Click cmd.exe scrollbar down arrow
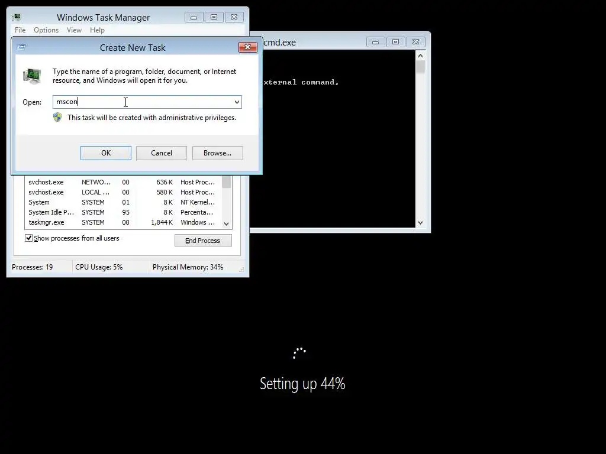The height and width of the screenshot is (454, 606). click(421, 223)
